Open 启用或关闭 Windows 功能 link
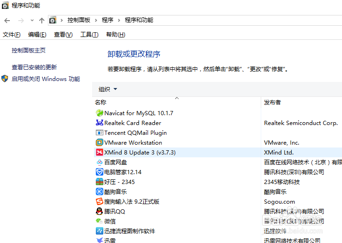 pyautogui.click(x=46, y=79)
